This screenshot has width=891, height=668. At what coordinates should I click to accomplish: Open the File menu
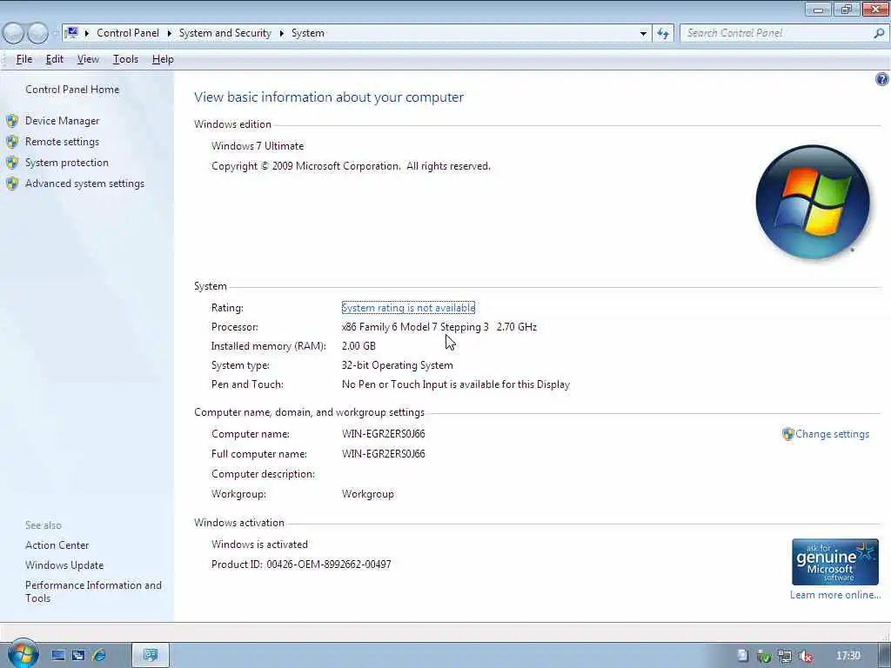(23, 59)
